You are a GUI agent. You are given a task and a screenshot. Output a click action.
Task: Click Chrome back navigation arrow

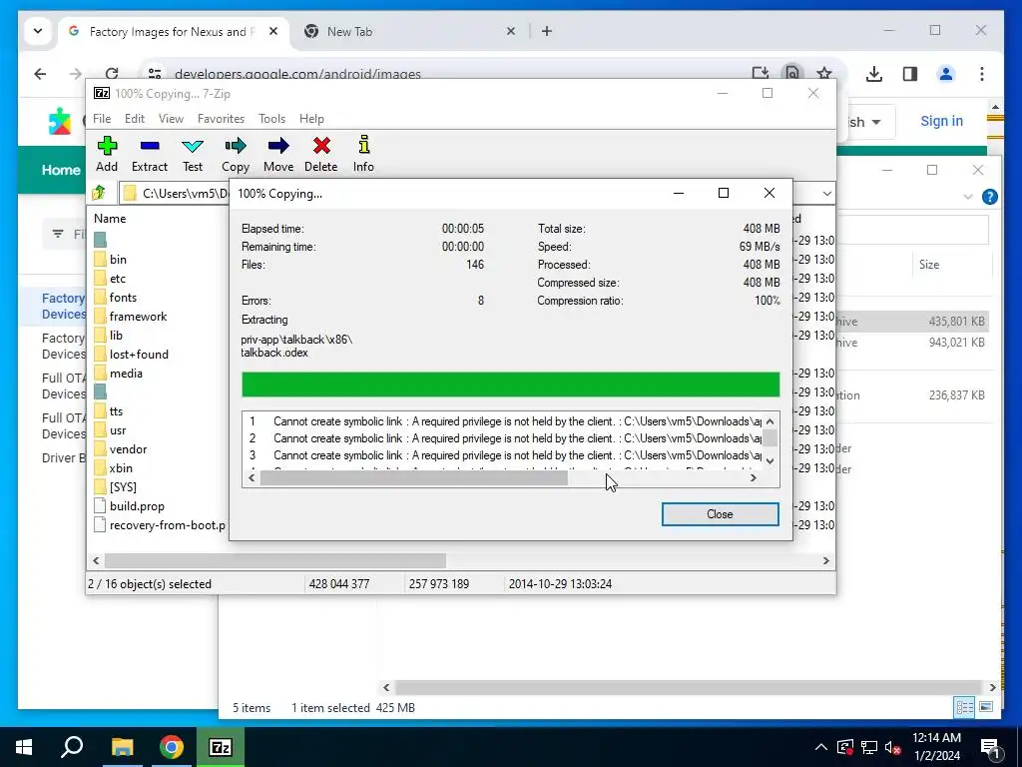pos(40,74)
